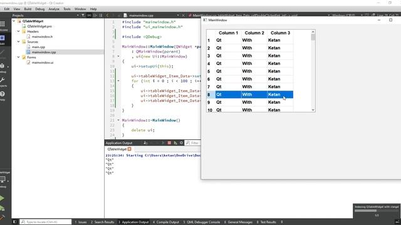Select main.cpp in Sources
The image size is (401, 225).
38,47
